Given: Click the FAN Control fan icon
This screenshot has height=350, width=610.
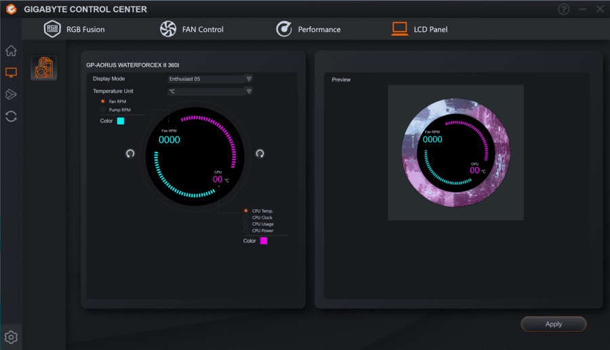Looking at the screenshot, I should 168,28.
